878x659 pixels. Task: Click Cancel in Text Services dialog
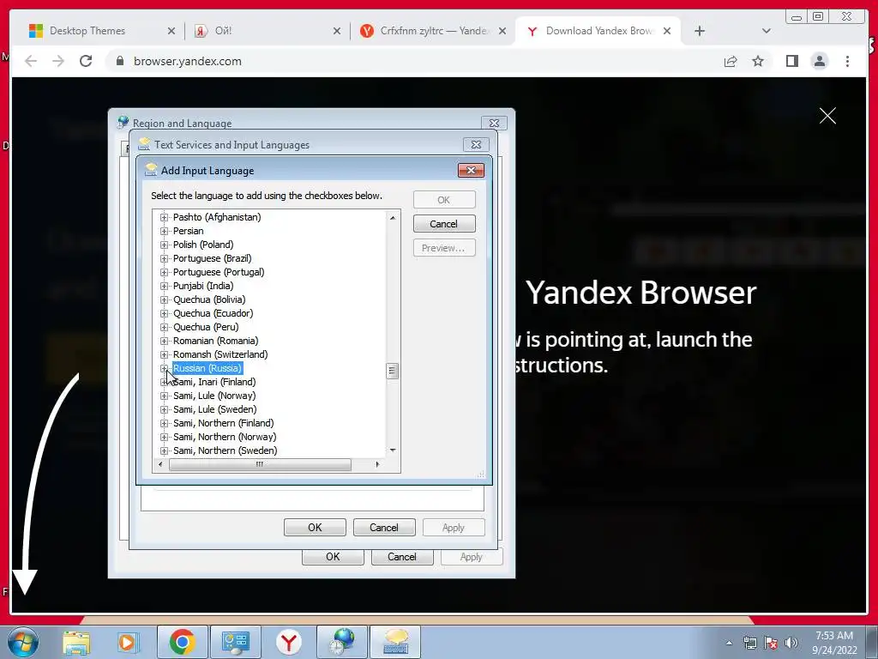click(x=384, y=528)
